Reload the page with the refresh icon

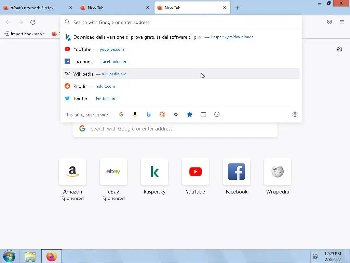(x=33, y=22)
